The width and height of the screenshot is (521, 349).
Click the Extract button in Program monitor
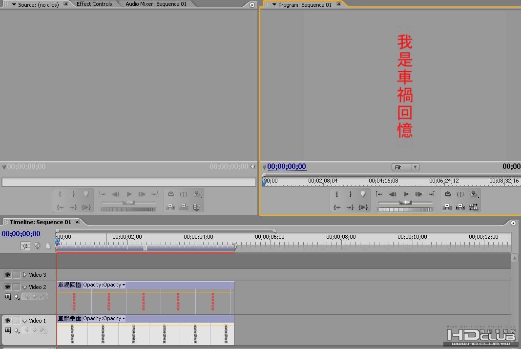pos(460,207)
